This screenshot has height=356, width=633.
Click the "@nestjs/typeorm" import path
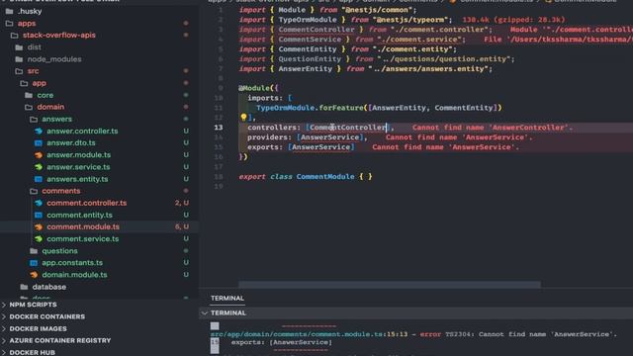(x=410, y=20)
